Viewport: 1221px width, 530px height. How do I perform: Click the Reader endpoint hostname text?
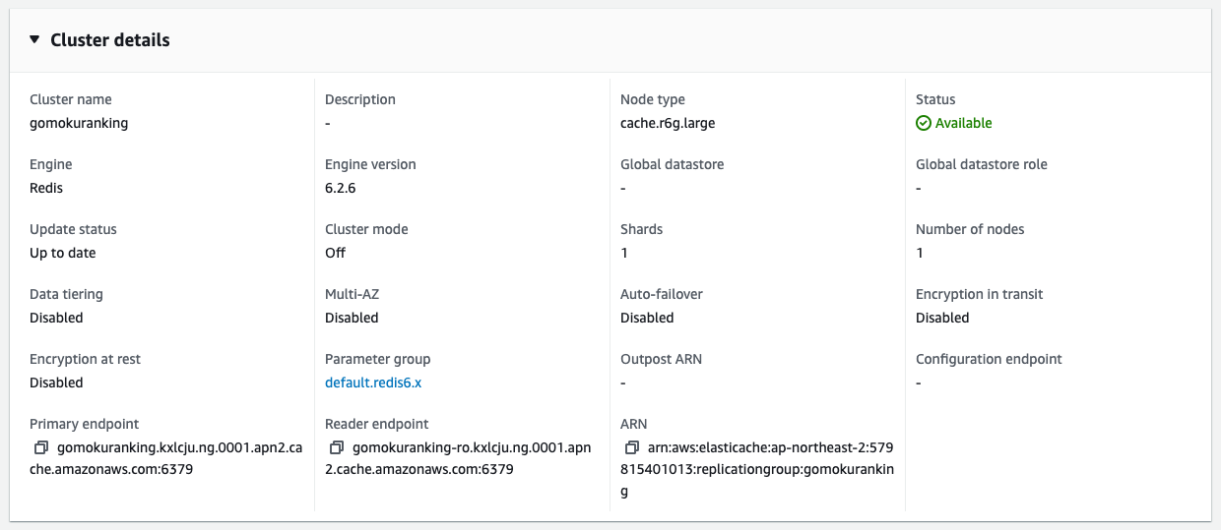[x=458, y=458]
